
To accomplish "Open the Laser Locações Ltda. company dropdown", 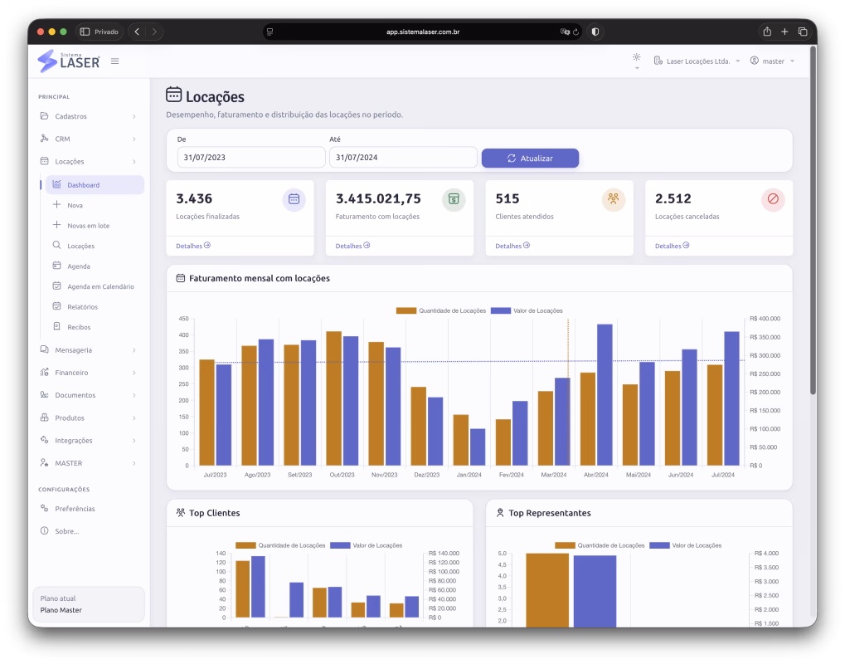I will 697,61.
